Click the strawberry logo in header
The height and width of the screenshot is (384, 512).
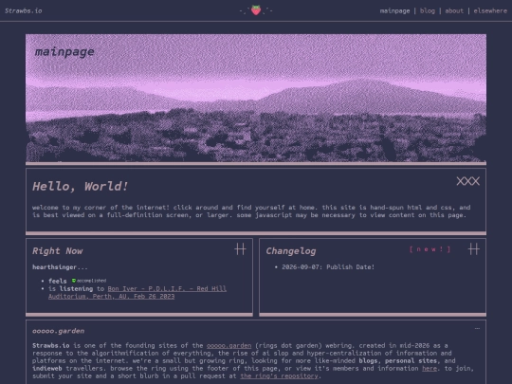[256, 10]
